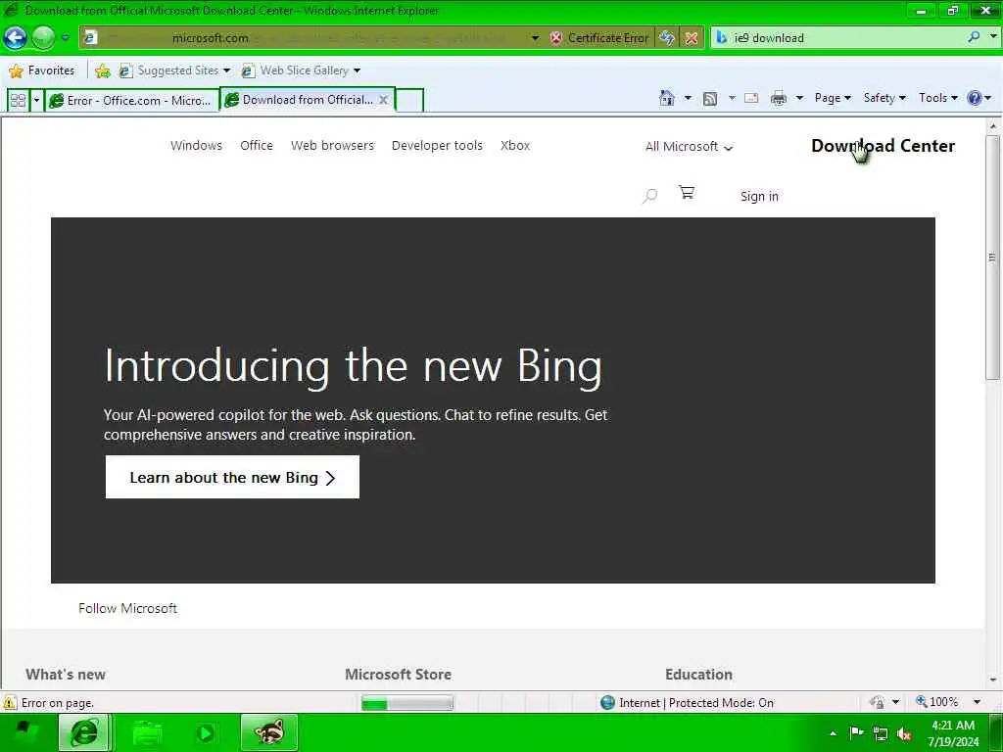
Task: Open Media Player taskbar icon
Action: (205, 732)
